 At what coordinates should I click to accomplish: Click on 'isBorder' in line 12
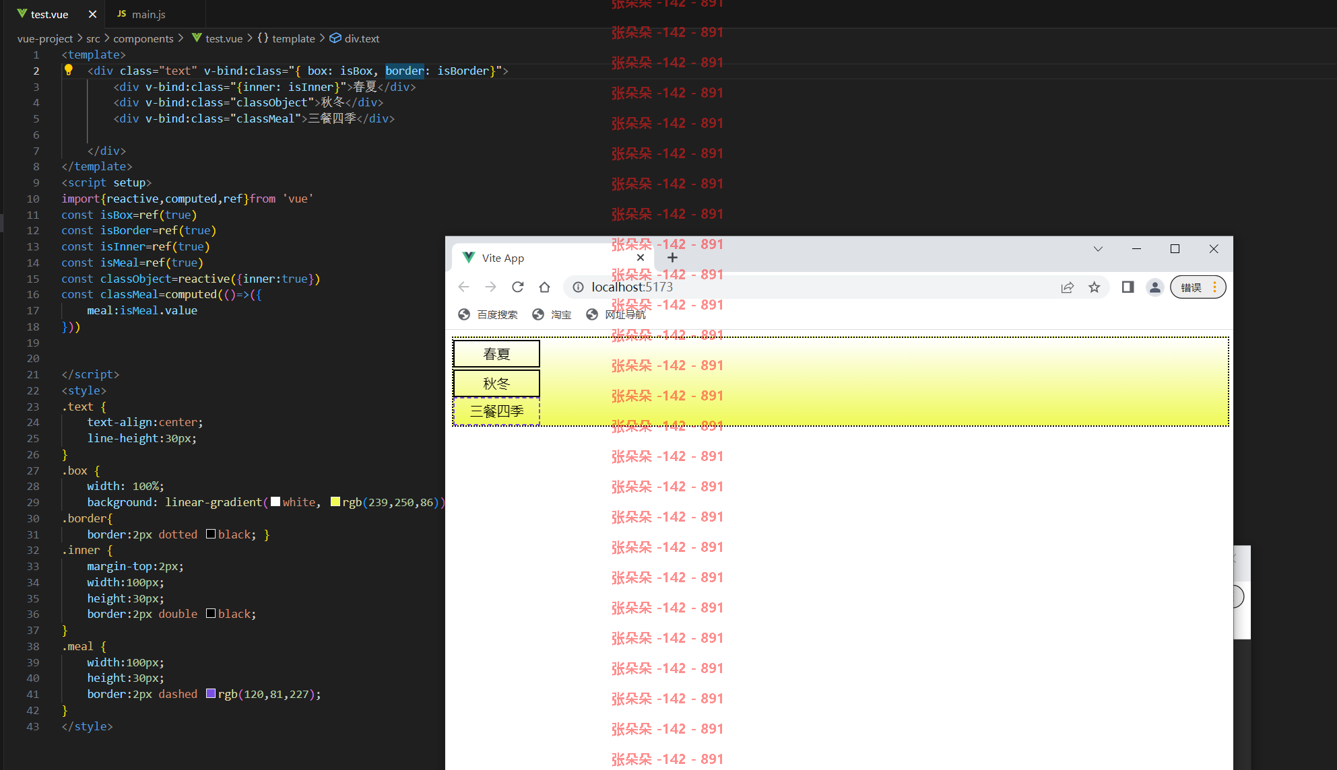click(x=126, y=230)
